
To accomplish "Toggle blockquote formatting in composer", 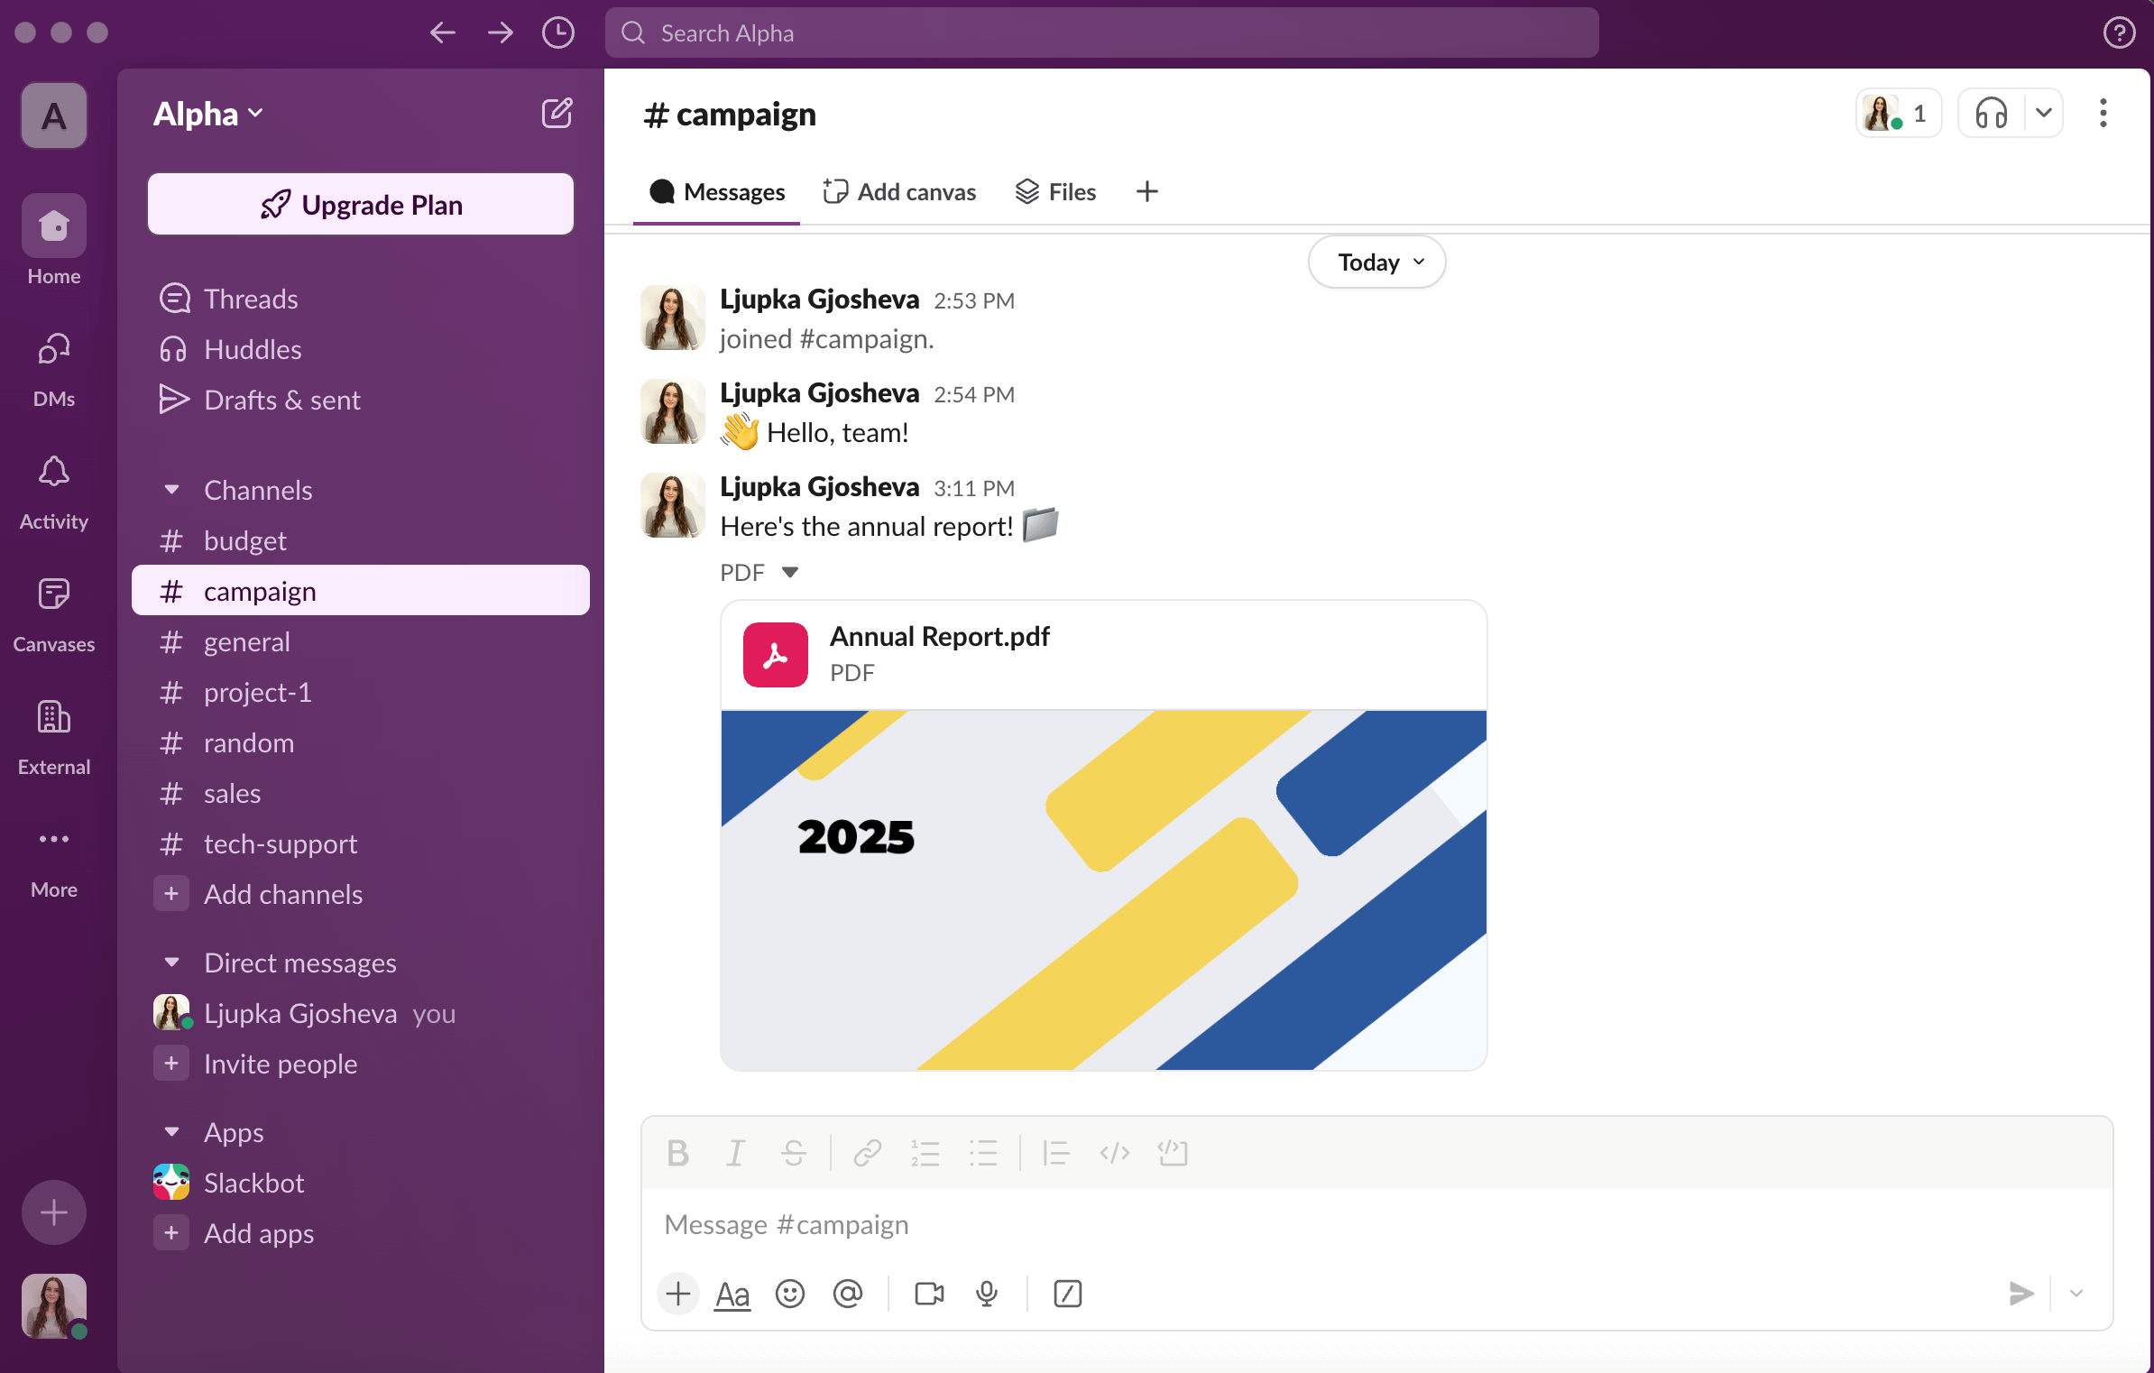I will 1055,1153.
